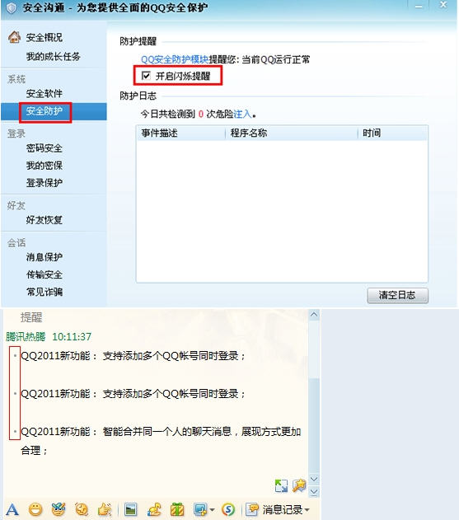Click the timestamp 10:11:37
Viewport: 459px width, 520px height.
pyautogui.click(x=72, y=336)
